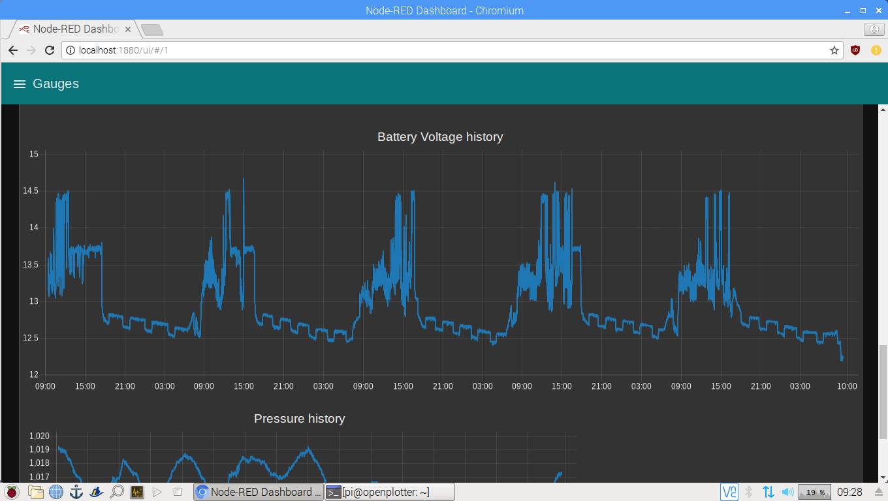Close the Node-RED Dashboard tab
The width and height of the screenshot is (888, 501).
[128, 29]
